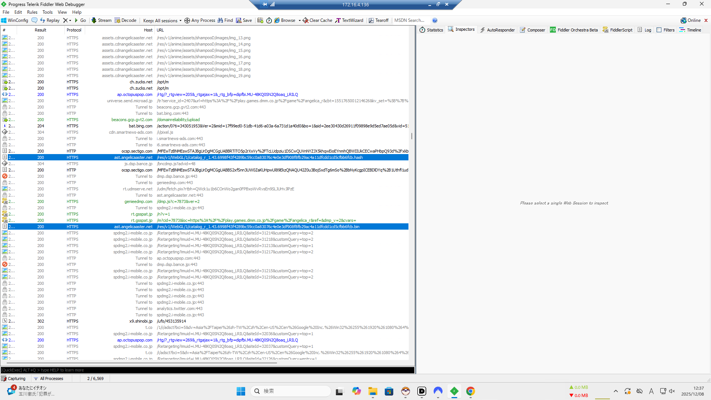Click the comment balloon icon in toolbar
The height and width of the screenshot is (400, 711).
34,20
